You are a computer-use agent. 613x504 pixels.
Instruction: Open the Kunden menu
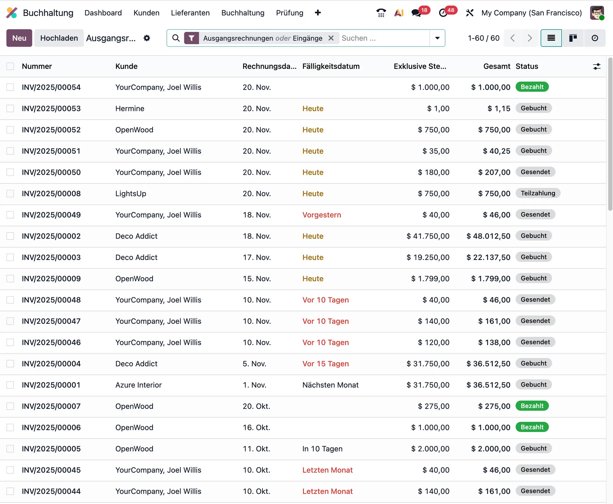(146, 13)
